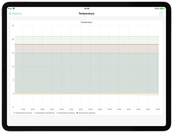
Task: Tap the 14:08 clock in status bar
Action: 86,8
